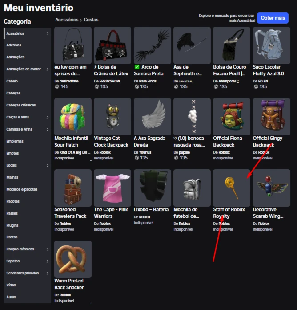Select the Cabeças category
Viewport: 297px width, 310px height.
click(27, 93)
